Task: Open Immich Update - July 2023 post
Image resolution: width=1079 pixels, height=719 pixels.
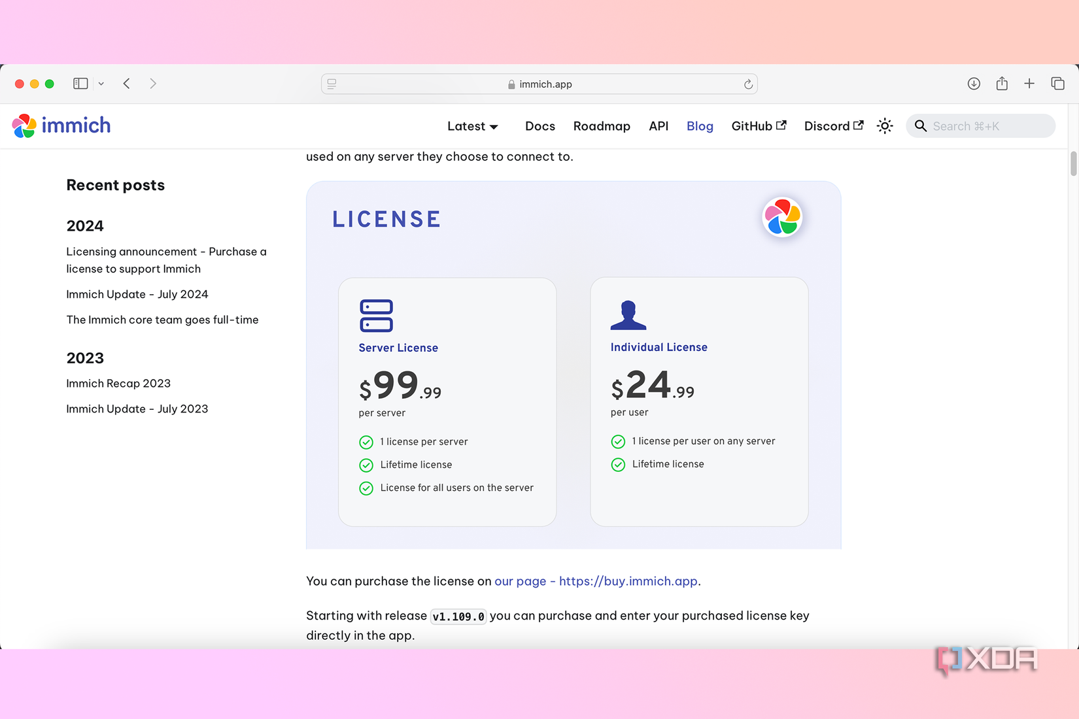Action: 137,409
